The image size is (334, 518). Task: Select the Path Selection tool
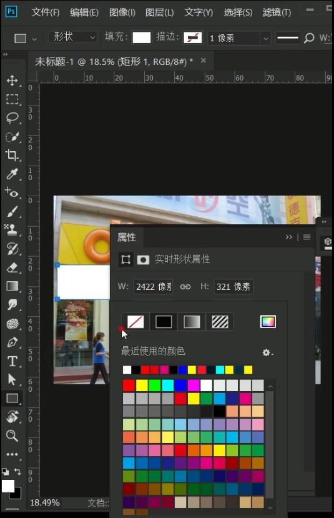[12, 379]
